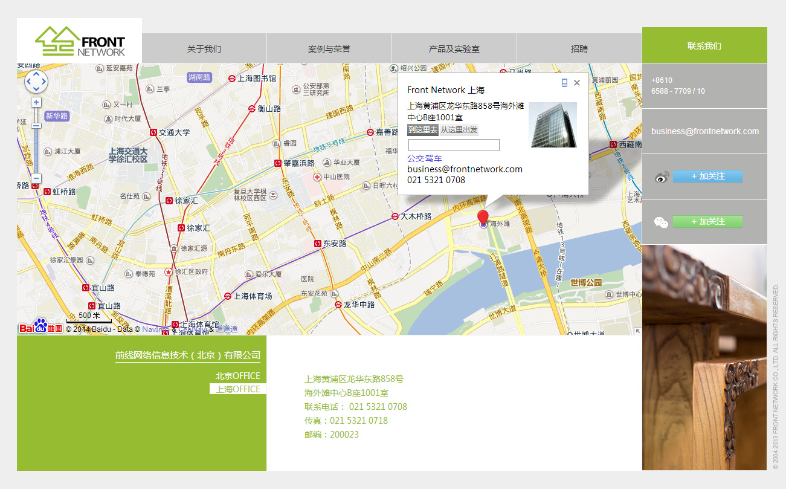
Task: Click the Weibo icon in sidebar
Action: [x=662, y=177]
